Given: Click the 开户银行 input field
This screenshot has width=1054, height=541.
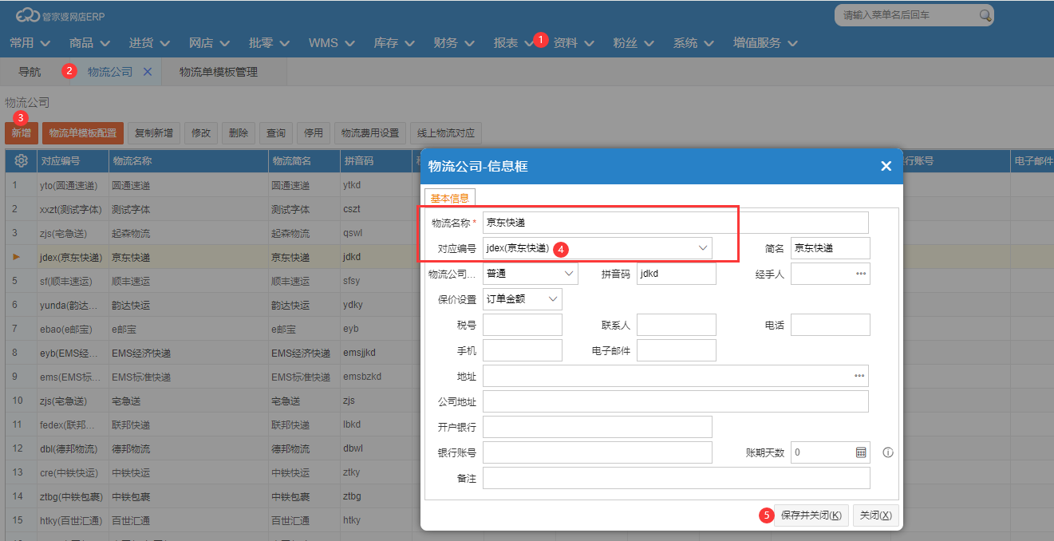Looking at the screenshot, I should coord(598,427).
